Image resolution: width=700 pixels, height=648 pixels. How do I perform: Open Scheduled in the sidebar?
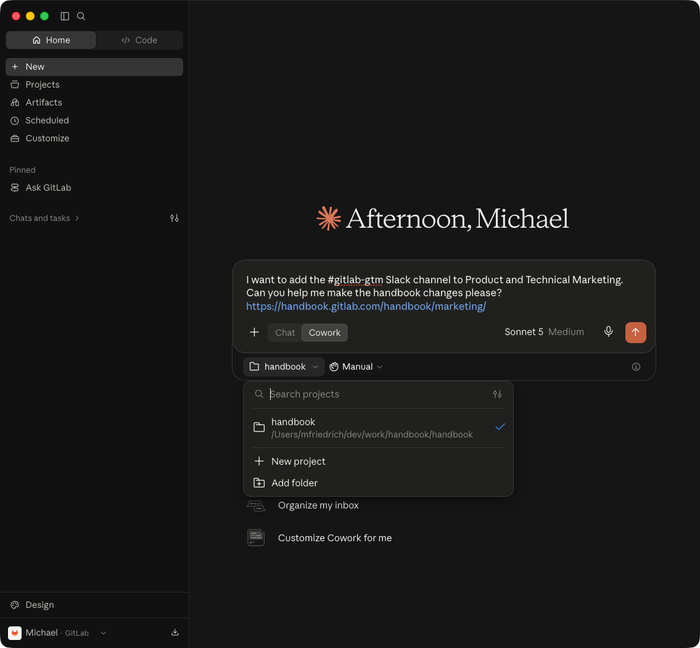(x=94, y=120)
